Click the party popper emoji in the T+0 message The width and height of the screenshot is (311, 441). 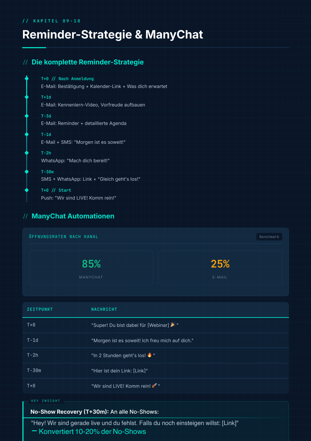tap(173, 325)
